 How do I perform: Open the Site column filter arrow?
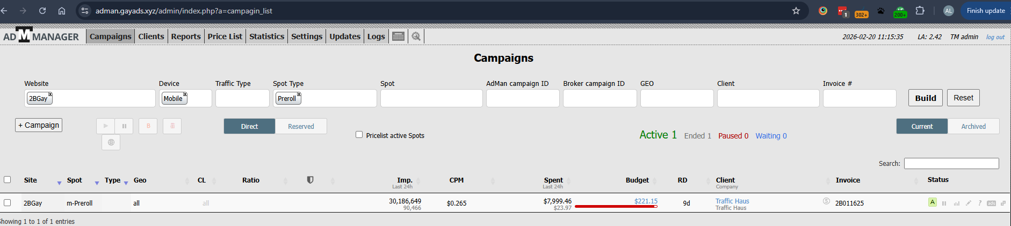(59, 183)
